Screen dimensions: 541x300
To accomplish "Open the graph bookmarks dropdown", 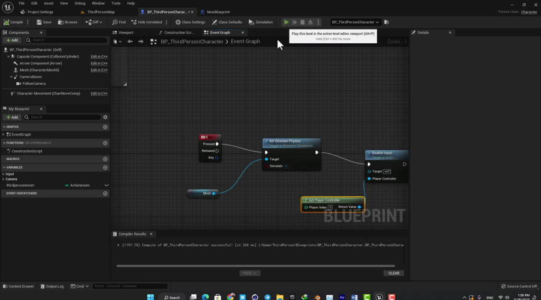I will 117,41.
